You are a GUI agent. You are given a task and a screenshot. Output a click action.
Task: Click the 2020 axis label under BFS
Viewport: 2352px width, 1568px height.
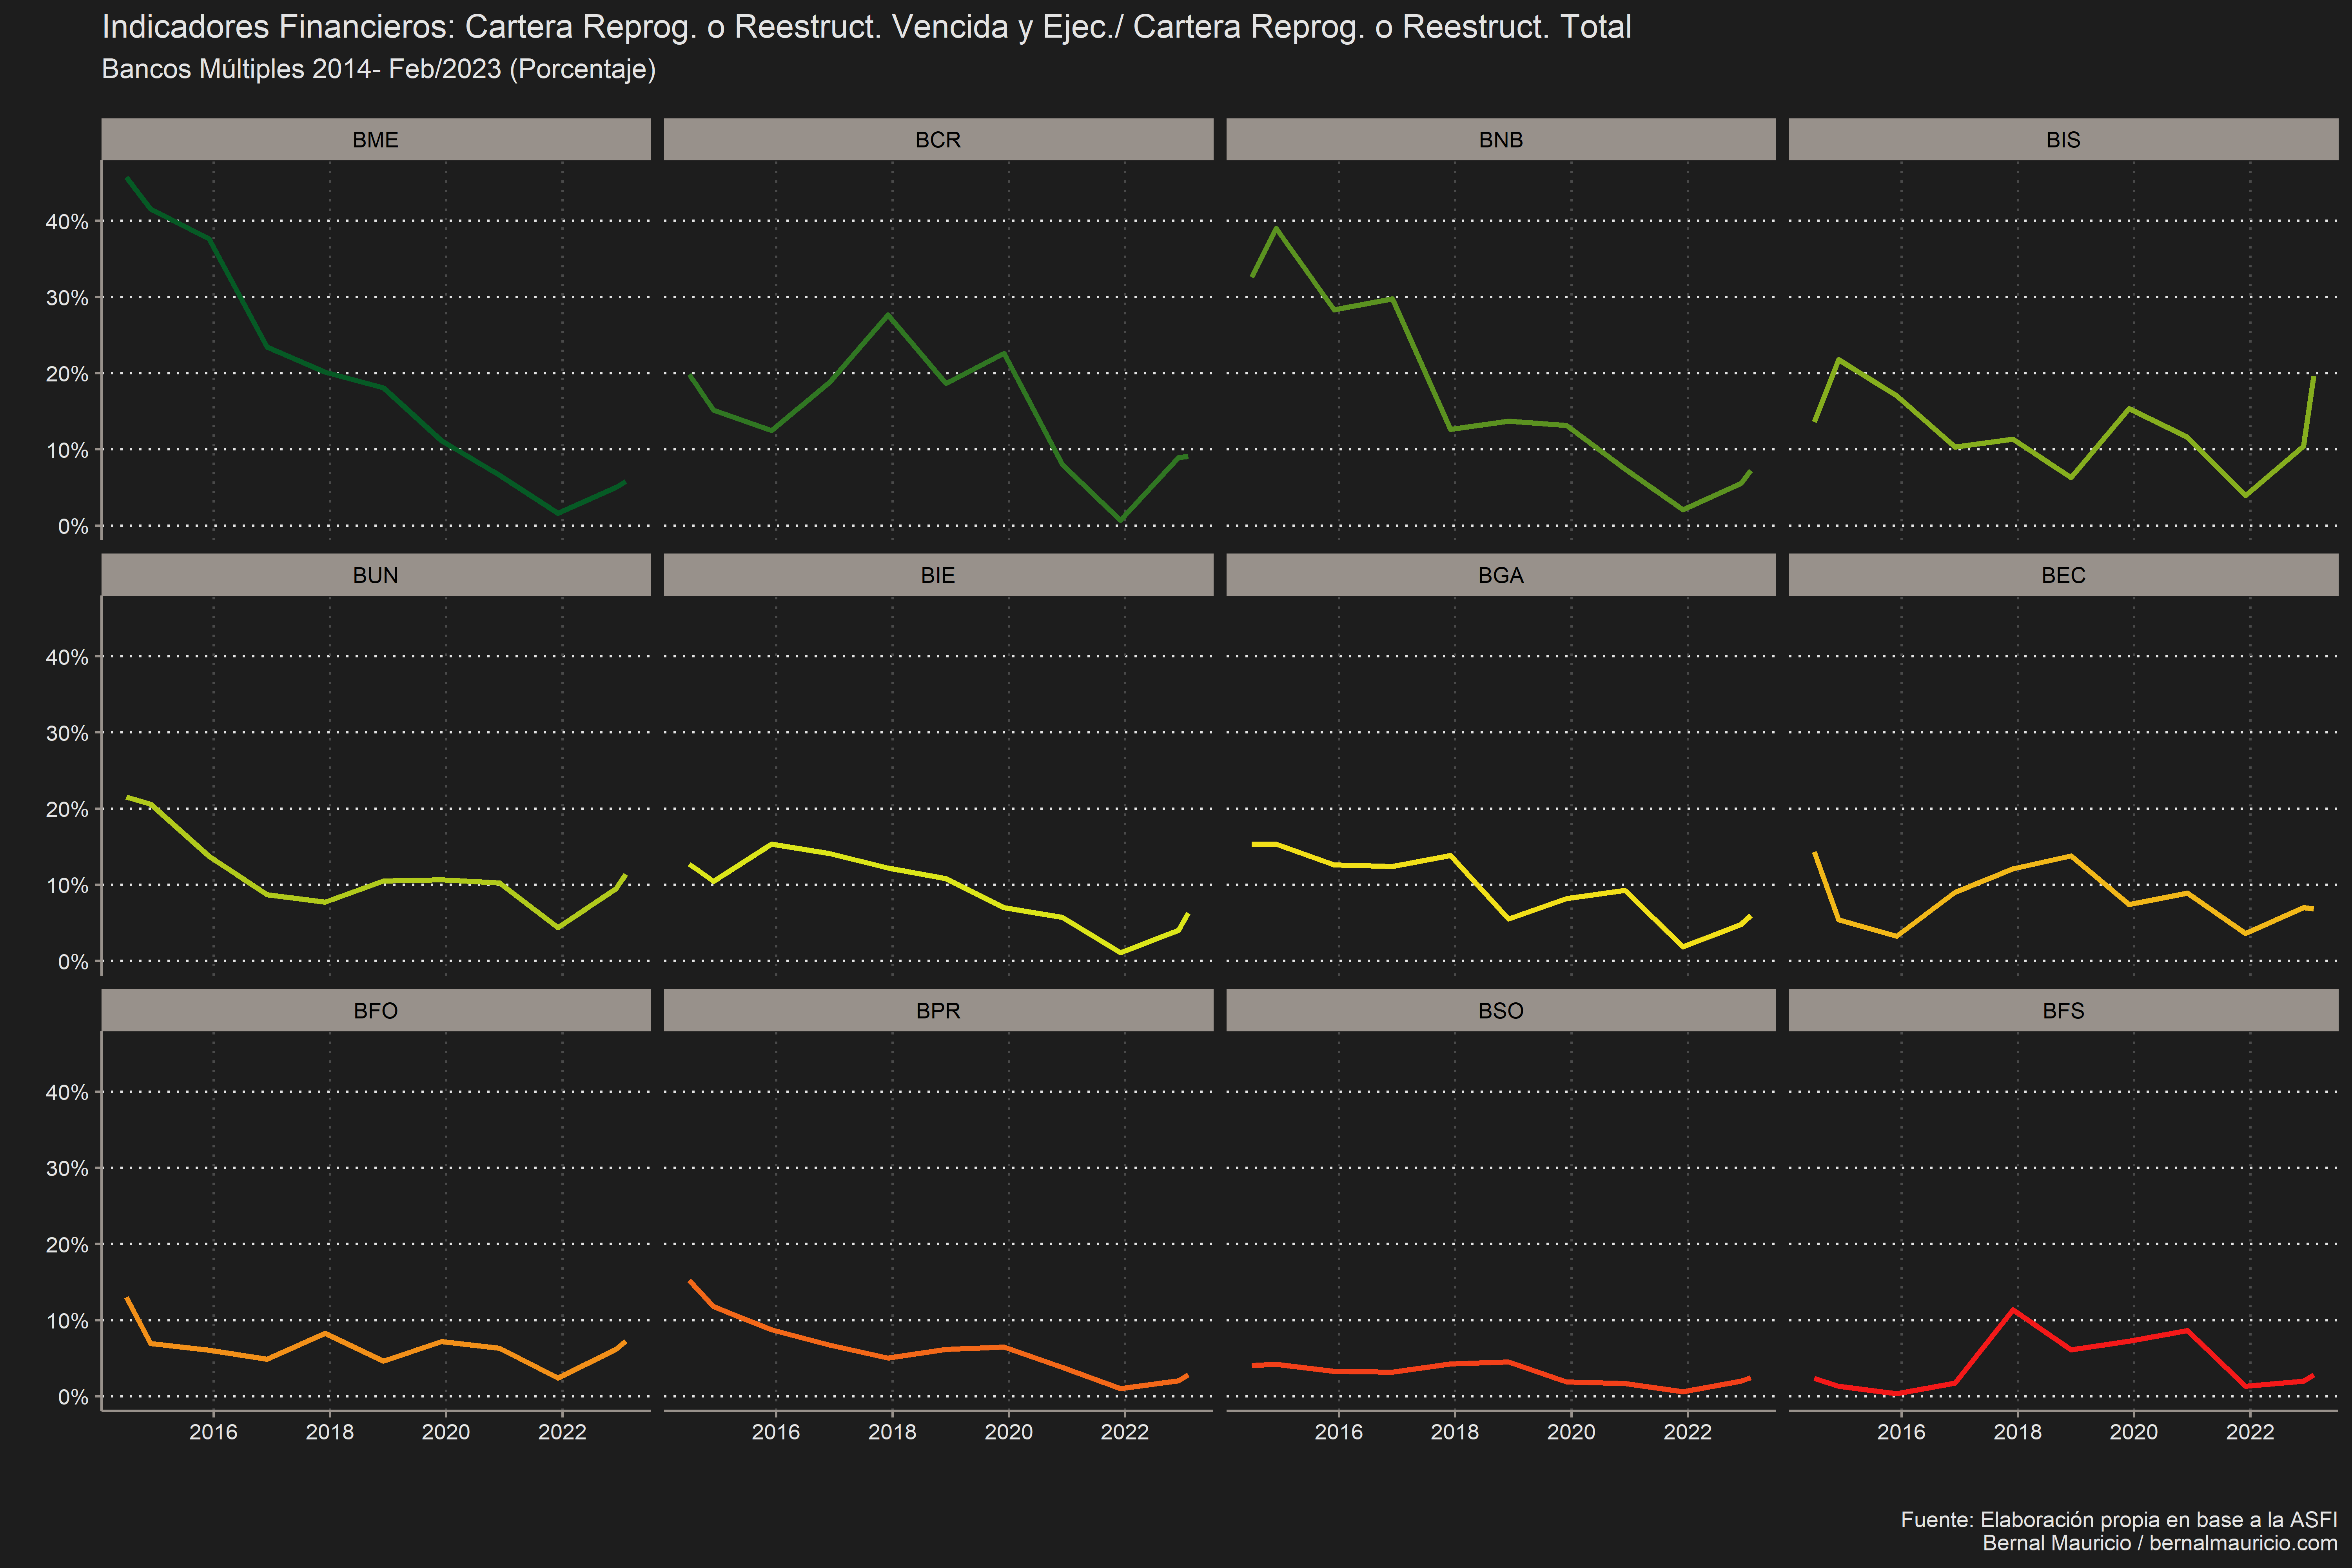click(2134, 1432)
